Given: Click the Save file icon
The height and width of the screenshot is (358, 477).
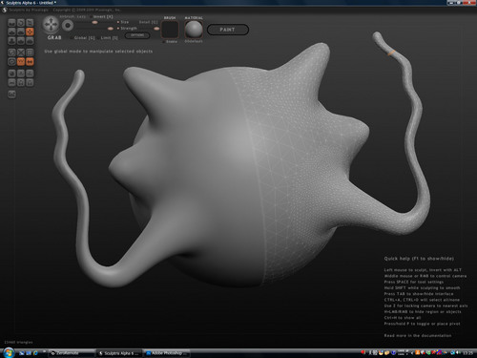Looking at the screenshot, I should click(30, 83).
